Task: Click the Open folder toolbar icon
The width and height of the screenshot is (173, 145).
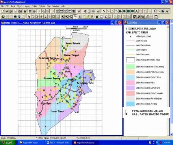Action: pos(7,11)
